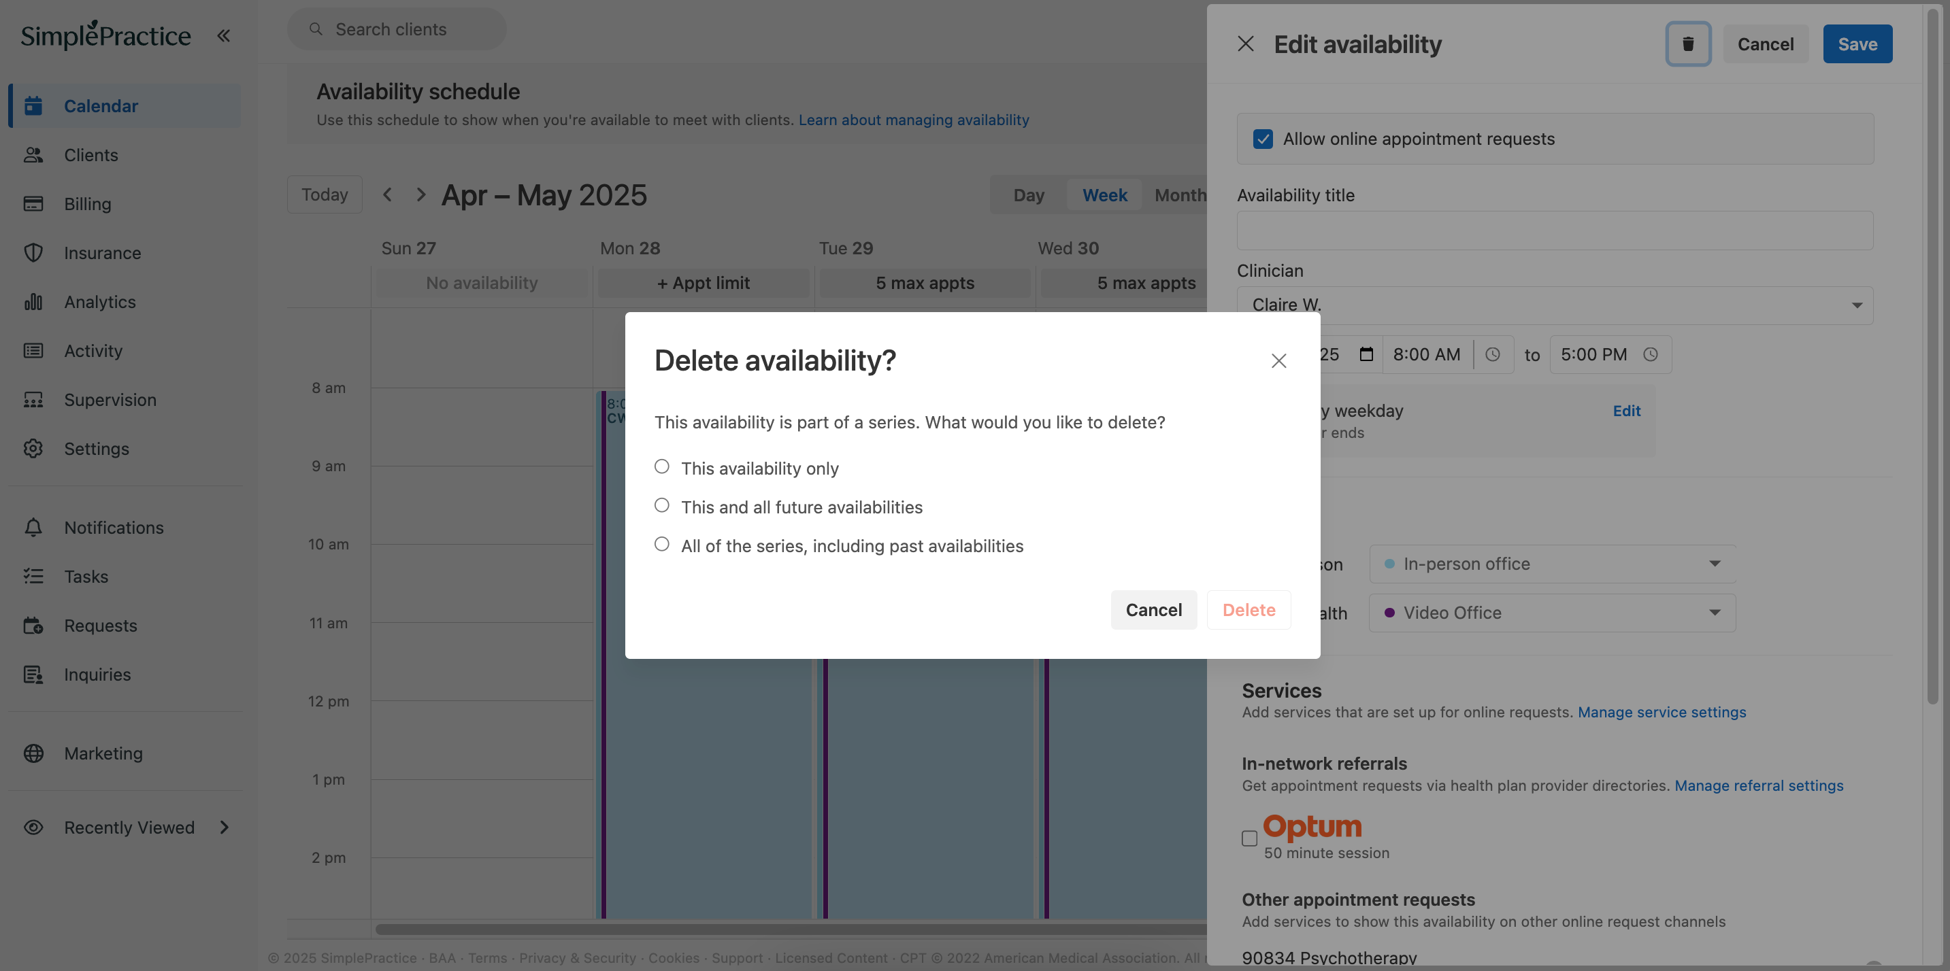1950x971 pixels.
Task: Click the search magnifier icon
Action: pyautogui.click(x=316, y=29)
